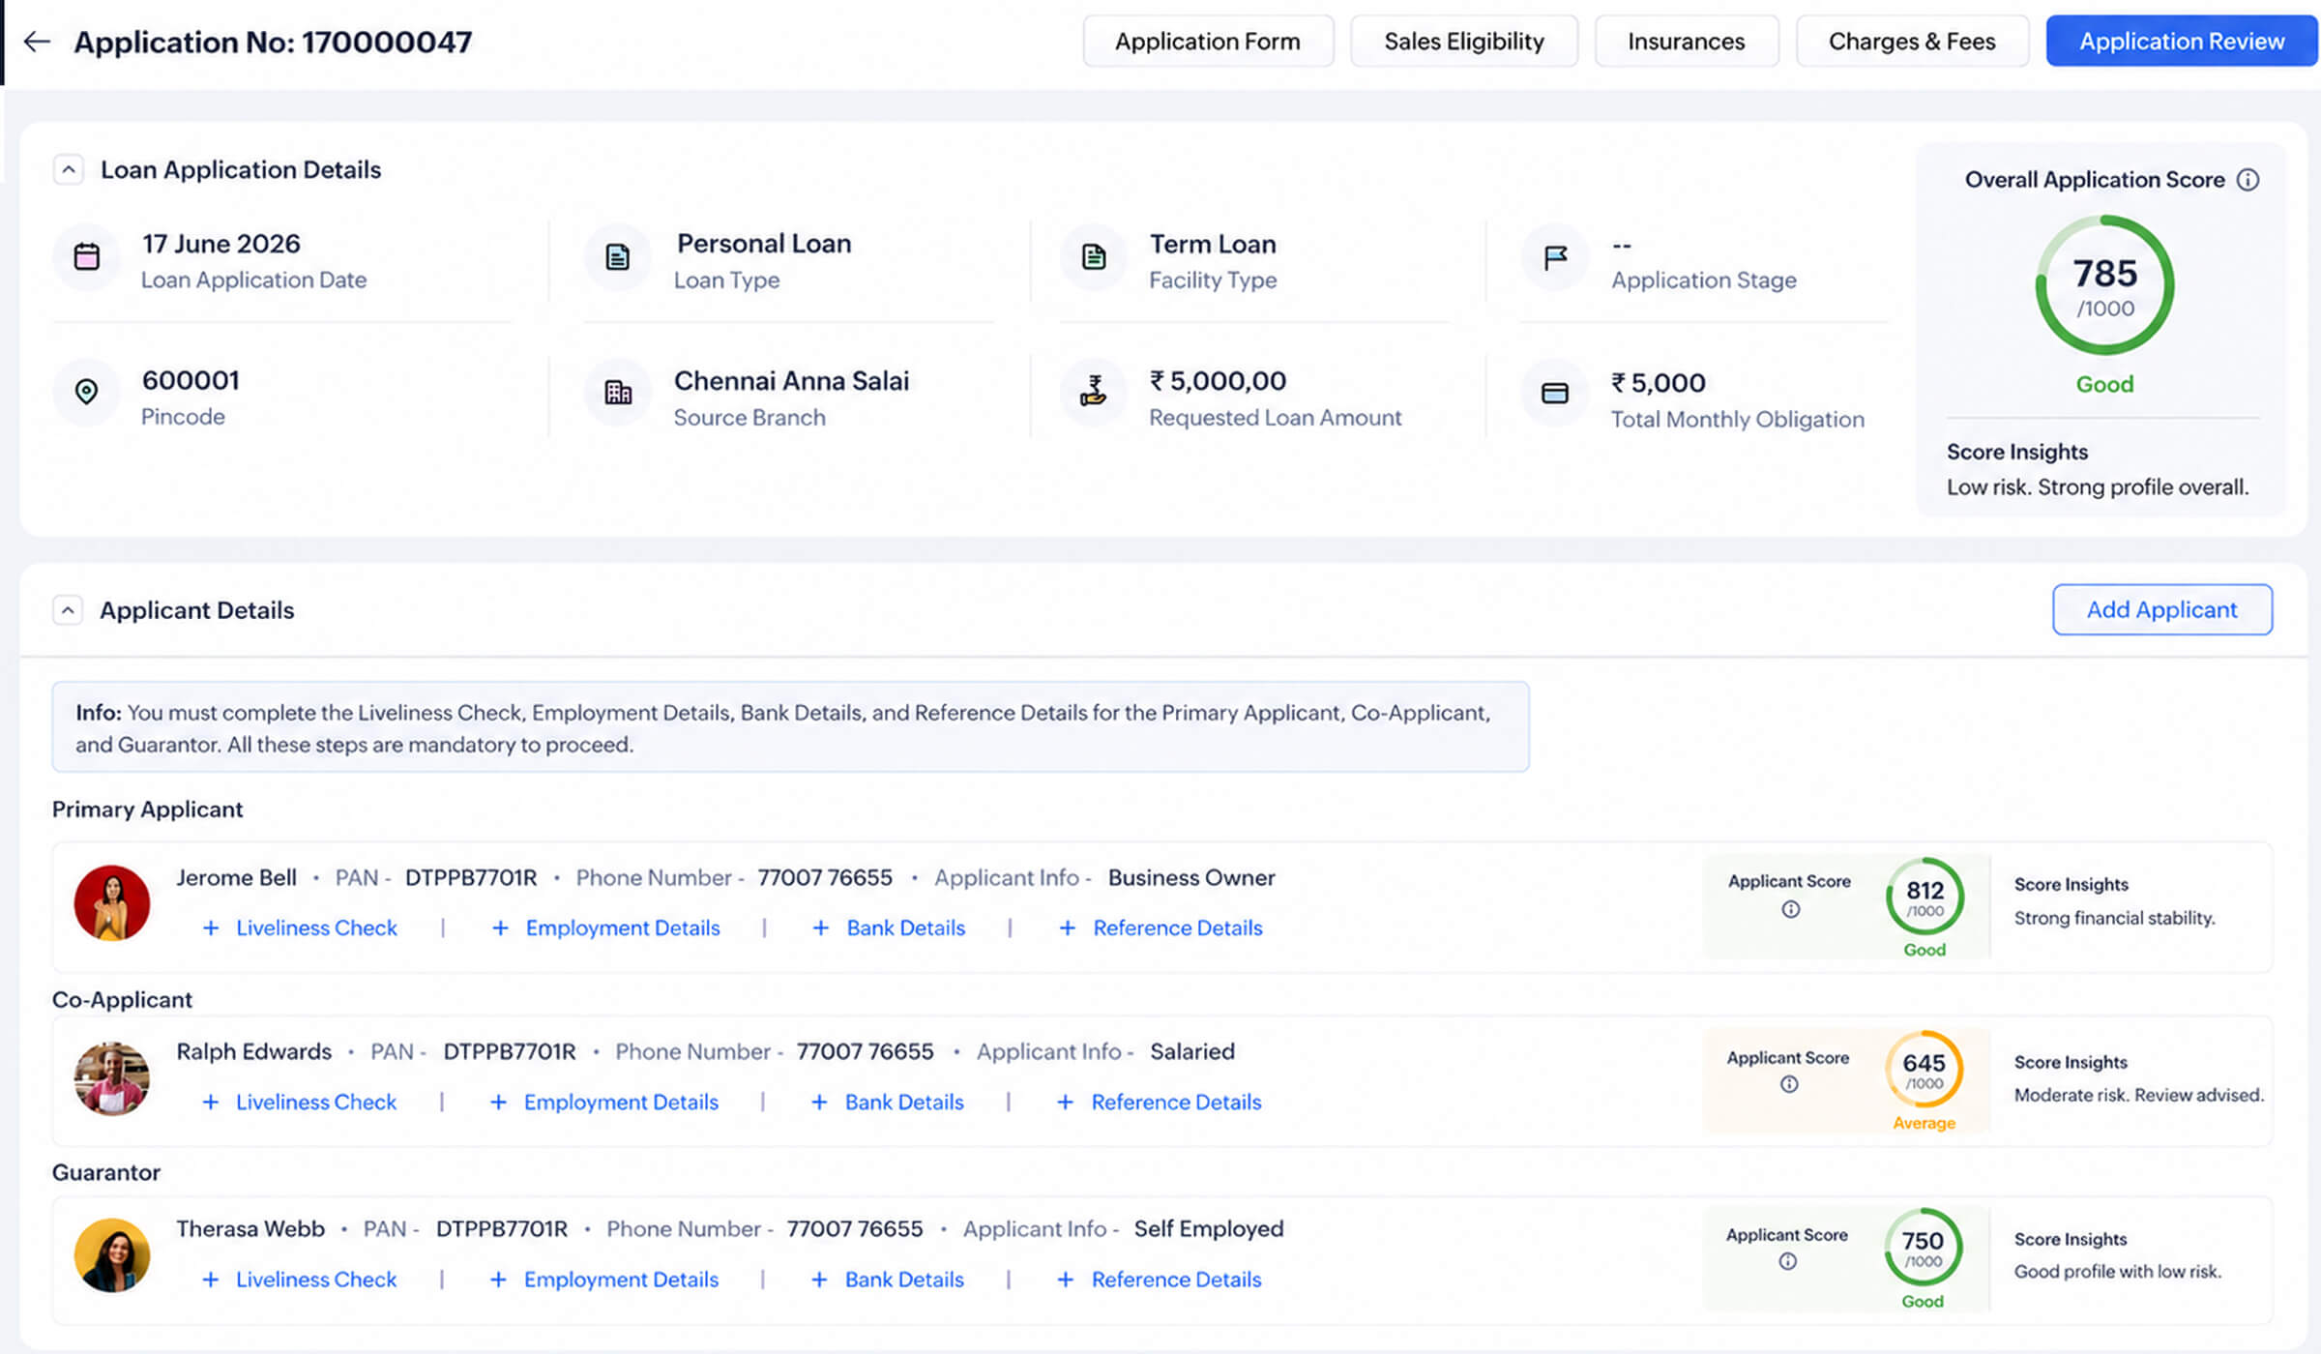The height and width of the screenshot is (1354, 2321).
Task: Click the building icon beside Source Branch
Action: [617, 392]
